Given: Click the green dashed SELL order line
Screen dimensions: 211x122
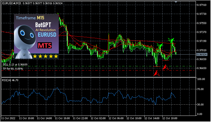Looking at the screenshot, I should (98, 66).
